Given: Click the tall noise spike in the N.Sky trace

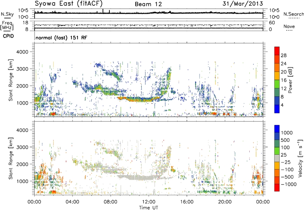Looking at the screenshot, I should point(103,11).
